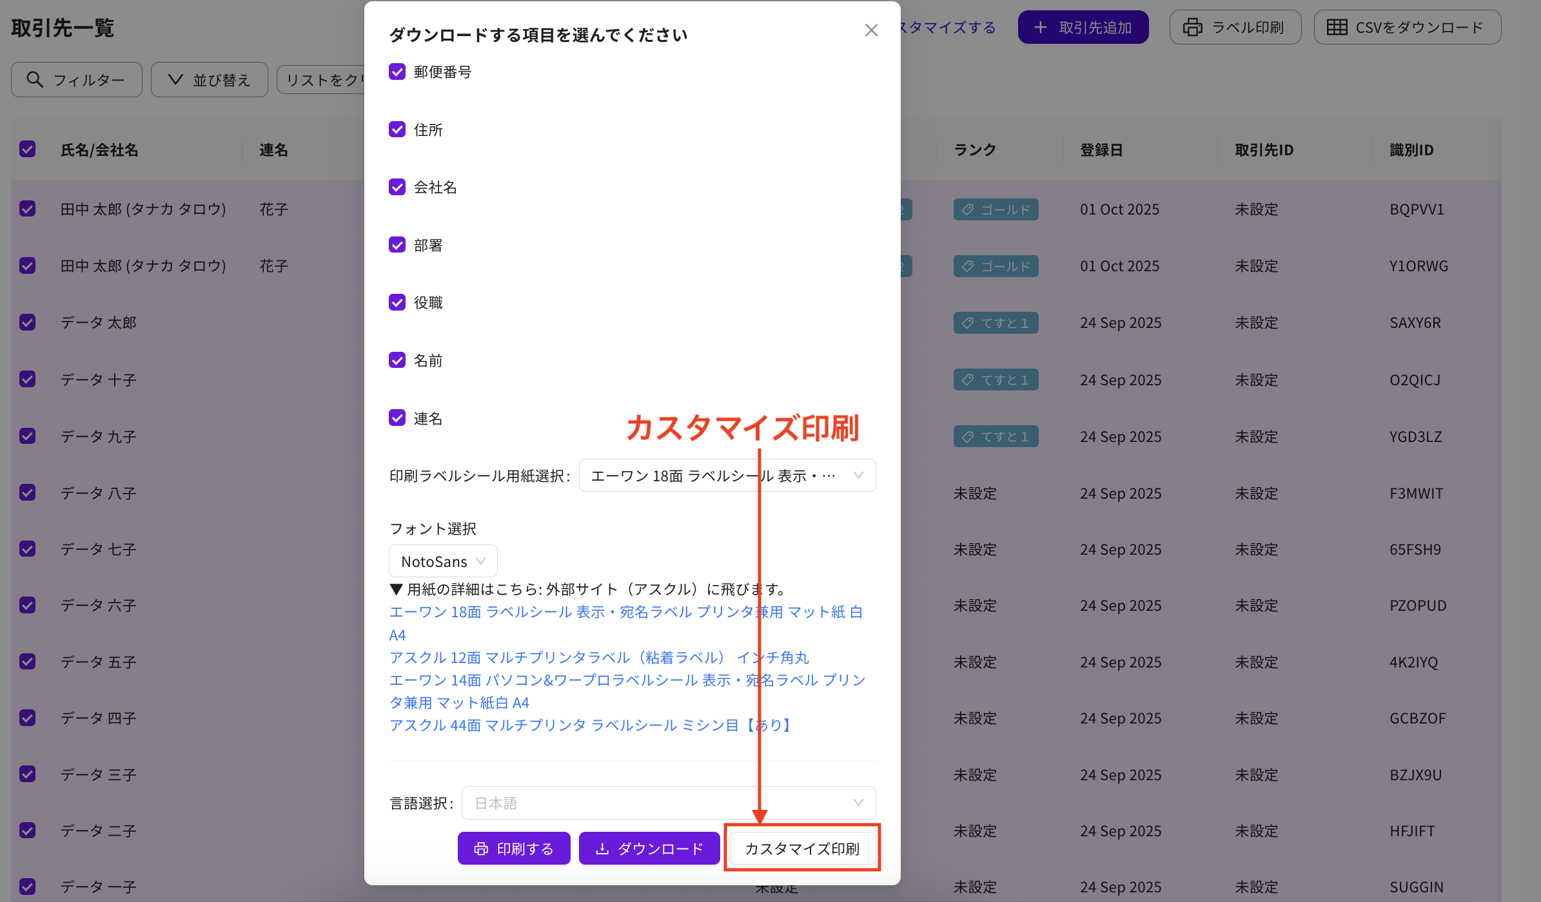
Task: Click the tag icon on the ゴールド rank badge
Action: 967,209
